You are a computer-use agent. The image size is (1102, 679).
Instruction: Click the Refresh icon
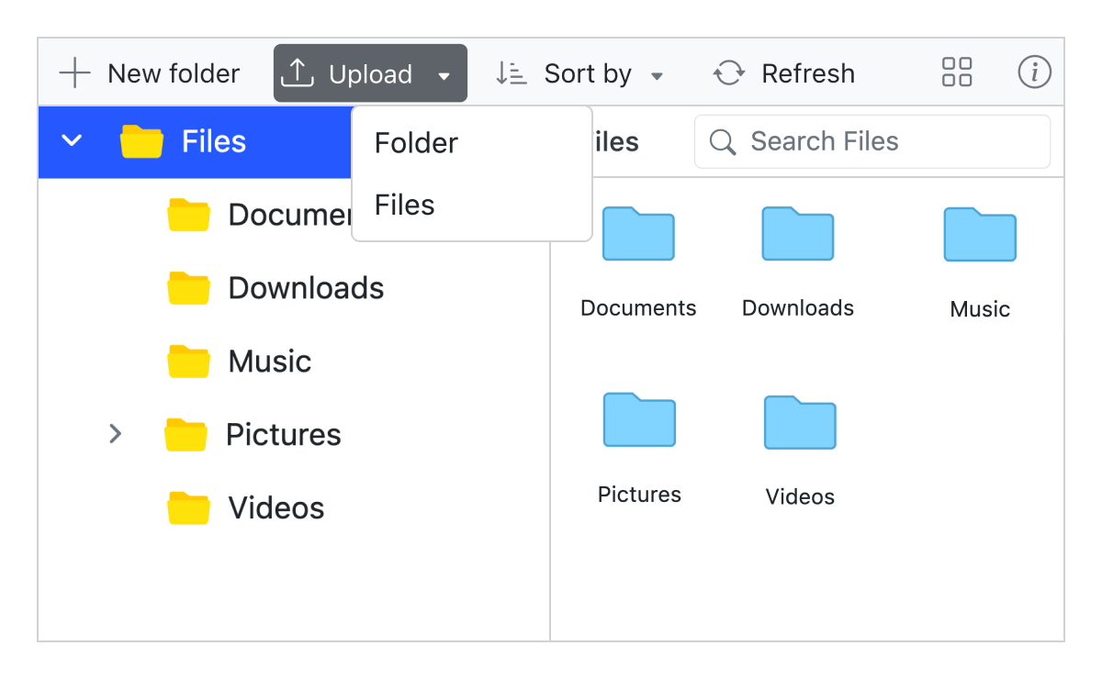[x=728, y=72]
